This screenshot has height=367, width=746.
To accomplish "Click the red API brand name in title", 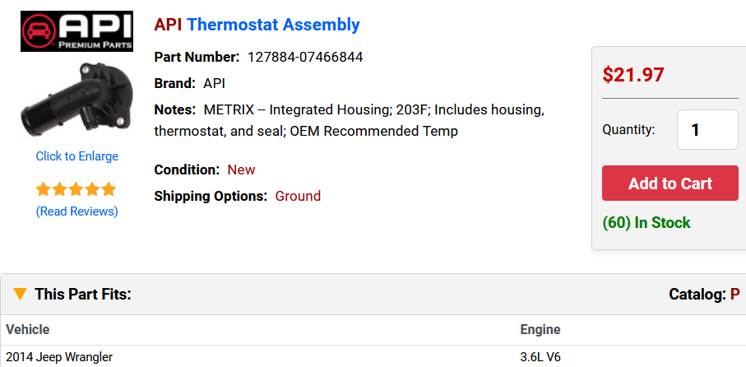I will (x=168, y=25).
